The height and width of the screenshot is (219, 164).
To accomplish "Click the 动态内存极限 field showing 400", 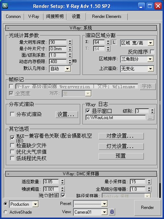I will (x=58, y=61).
